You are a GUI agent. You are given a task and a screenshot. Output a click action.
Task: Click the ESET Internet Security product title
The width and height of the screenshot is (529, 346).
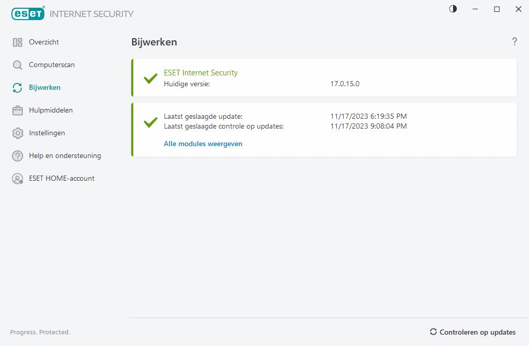(200, 73)
